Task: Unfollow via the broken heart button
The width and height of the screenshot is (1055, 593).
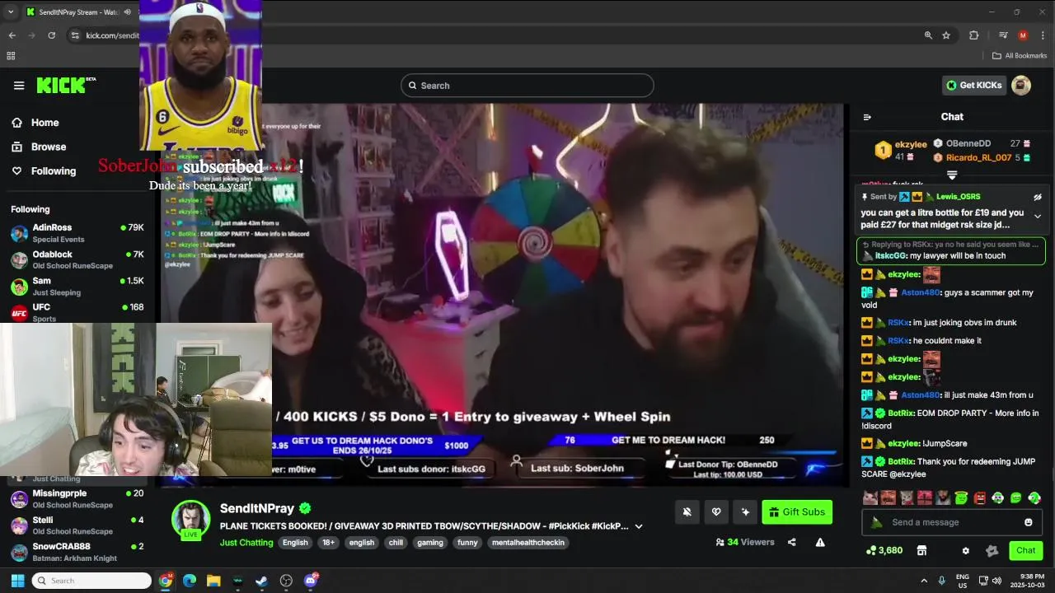Action: (x=716, y=512)
